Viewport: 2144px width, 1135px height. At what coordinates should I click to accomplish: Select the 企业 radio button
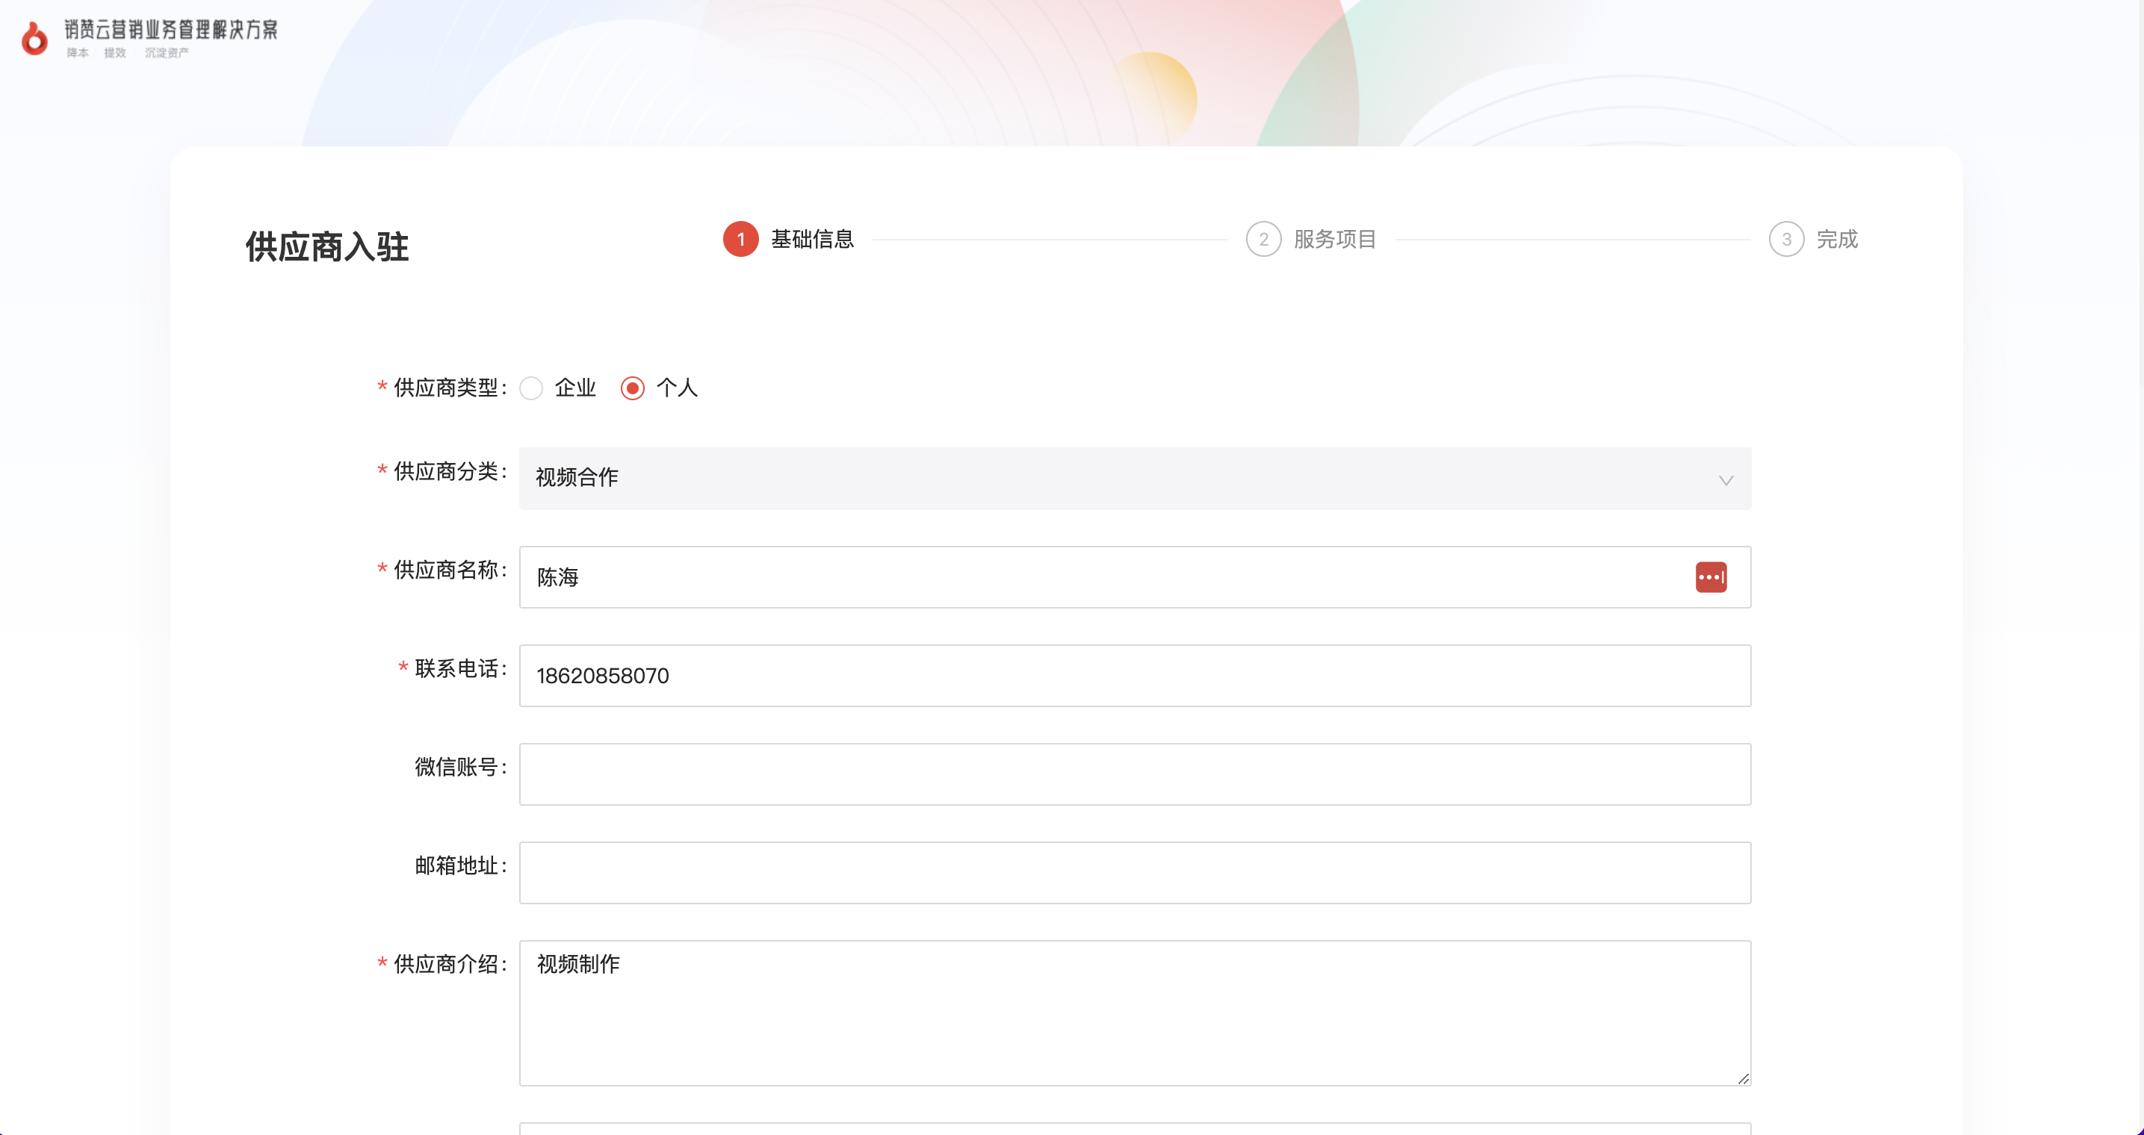[x=531, y=388]
